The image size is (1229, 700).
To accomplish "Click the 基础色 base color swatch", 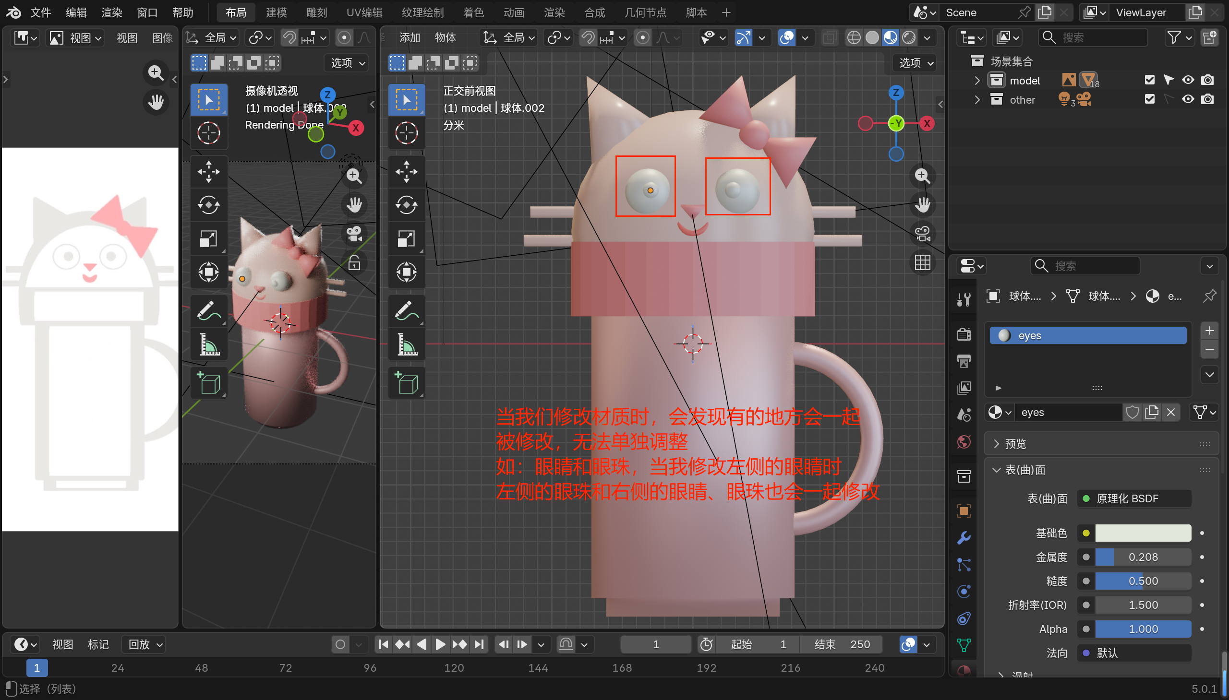I will tap(1143, 533).
